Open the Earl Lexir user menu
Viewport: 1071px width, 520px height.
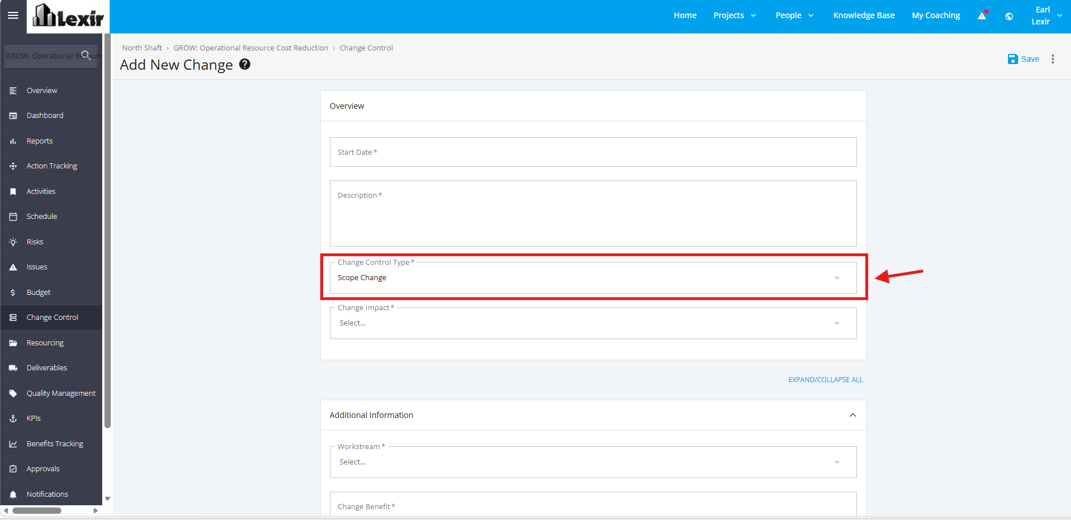tap(1047, 15)
